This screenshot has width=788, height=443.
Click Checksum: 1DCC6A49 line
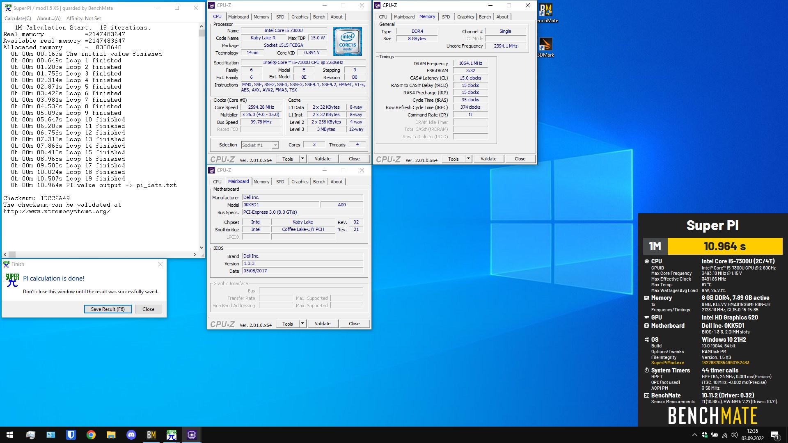pos(37,198)
